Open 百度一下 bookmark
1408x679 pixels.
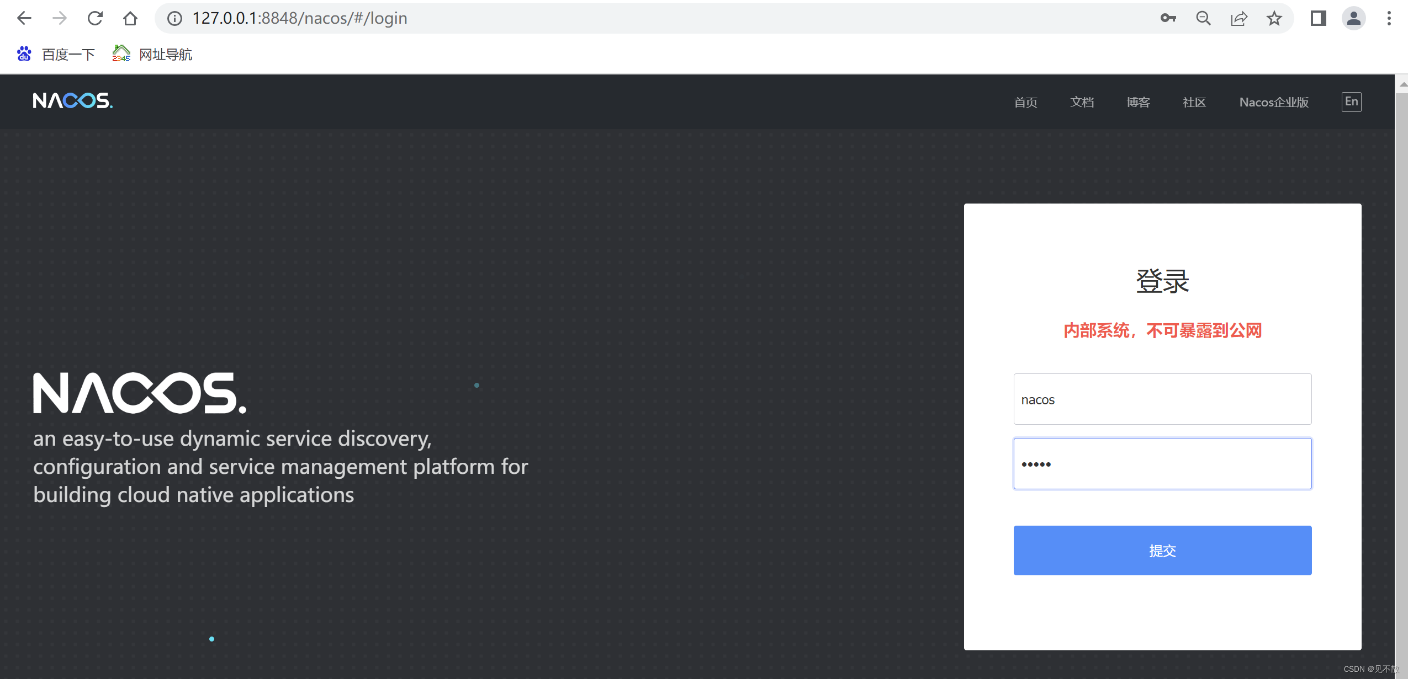pos(57,54)
